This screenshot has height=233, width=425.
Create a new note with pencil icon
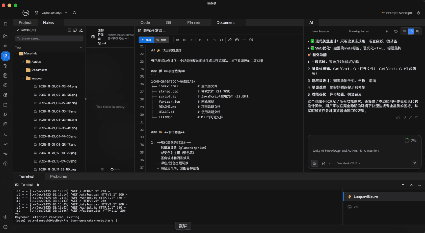[x=81, y=30]
